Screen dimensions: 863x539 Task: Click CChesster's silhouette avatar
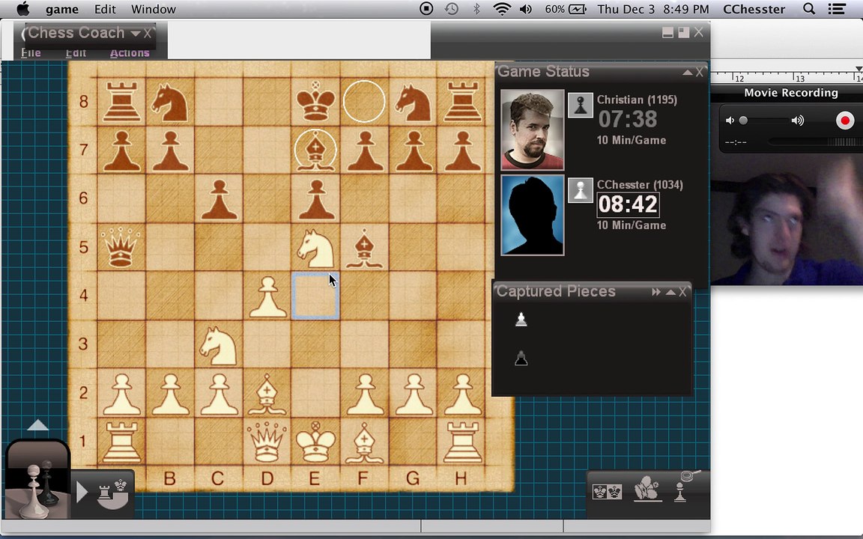point(532,215)
